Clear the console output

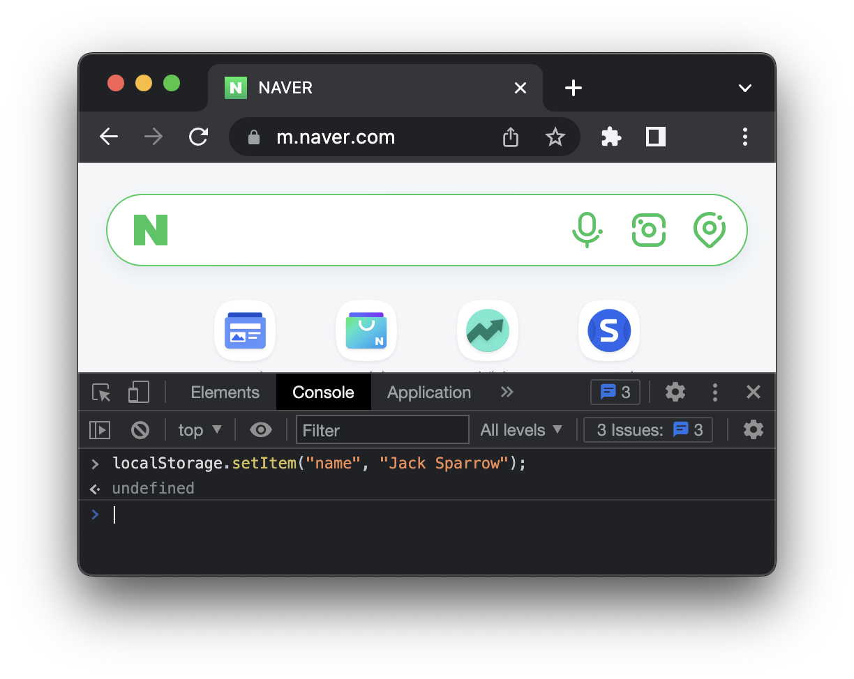[140, 430]
